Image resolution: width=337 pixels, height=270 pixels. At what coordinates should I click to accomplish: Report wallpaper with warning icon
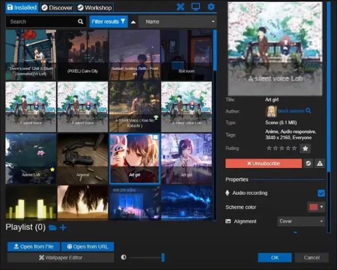(320, 164)
